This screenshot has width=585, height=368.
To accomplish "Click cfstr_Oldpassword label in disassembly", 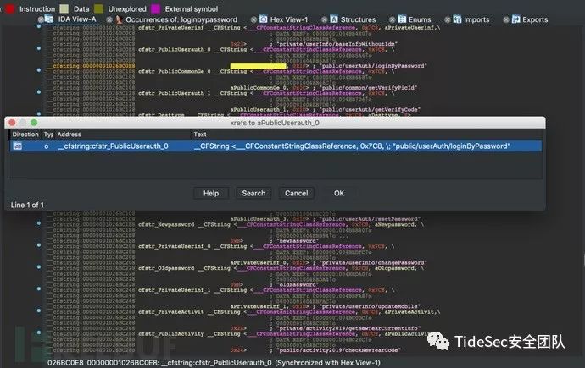I will 166,268.
